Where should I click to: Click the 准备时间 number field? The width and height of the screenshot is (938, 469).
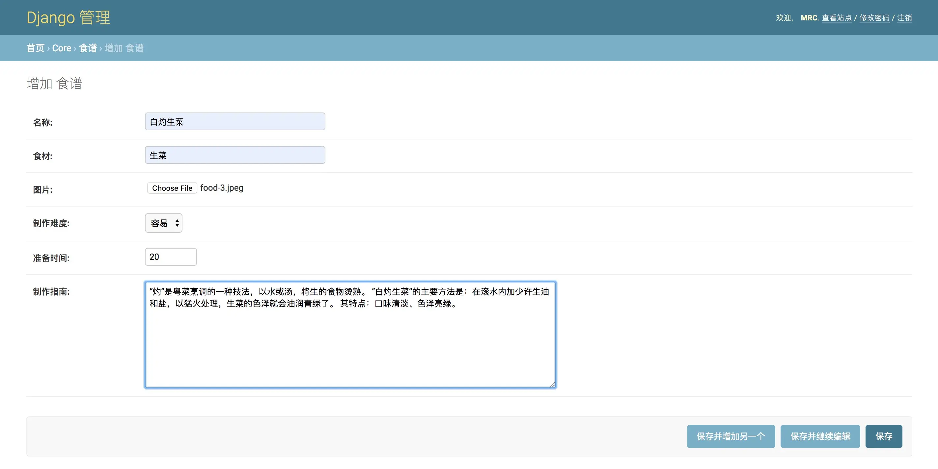(170, 257)
